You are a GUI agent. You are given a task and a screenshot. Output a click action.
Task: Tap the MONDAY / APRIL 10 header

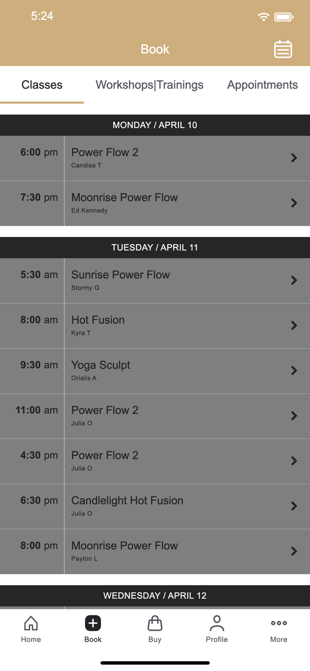155,125
